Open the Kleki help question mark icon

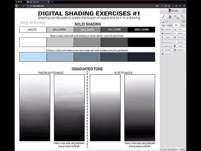[x=183, y=11]
